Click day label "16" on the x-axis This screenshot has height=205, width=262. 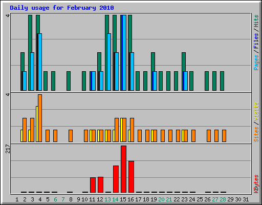pyautogui.click(x=130, y=199)
